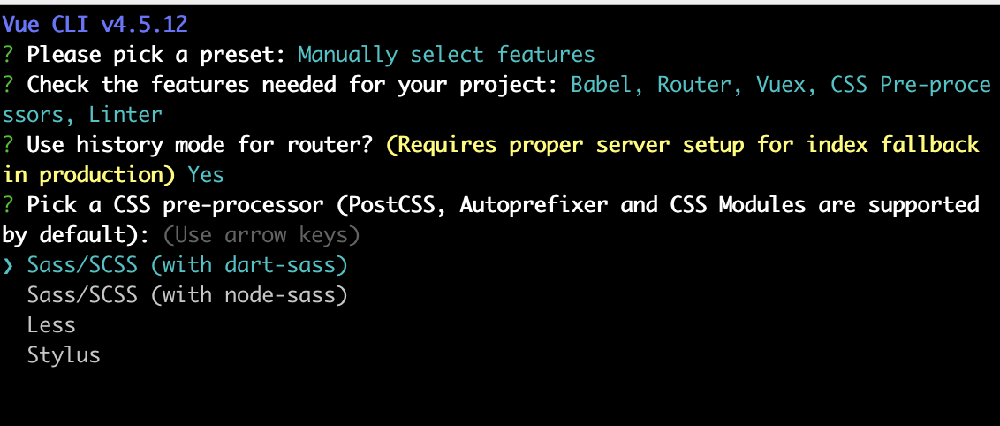
Task: Click the (Use arrow keys) hint text
Action: coord(261,235)
